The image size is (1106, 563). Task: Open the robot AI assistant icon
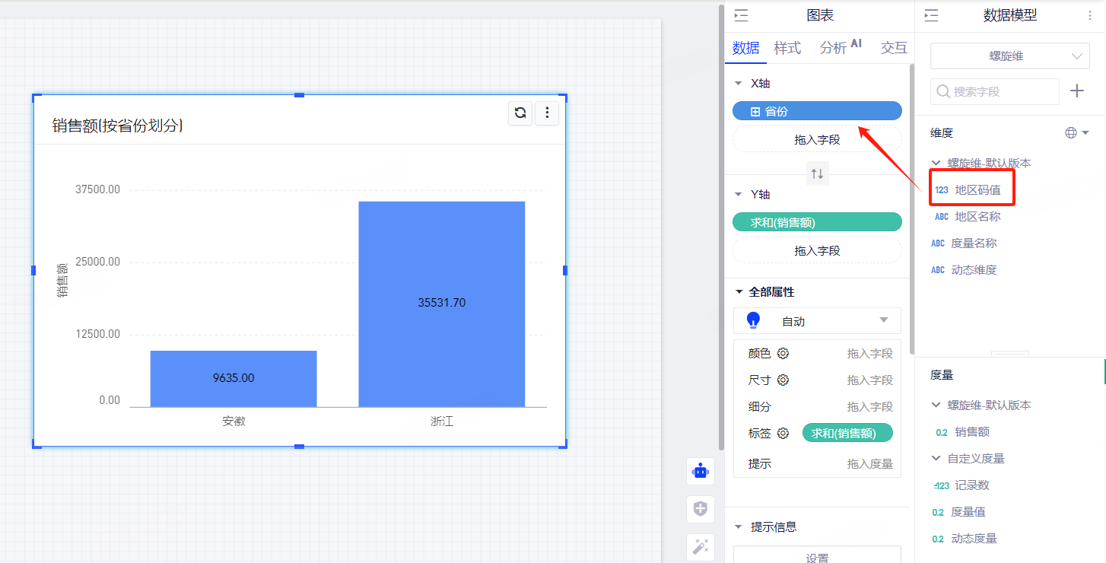[700, 471]
